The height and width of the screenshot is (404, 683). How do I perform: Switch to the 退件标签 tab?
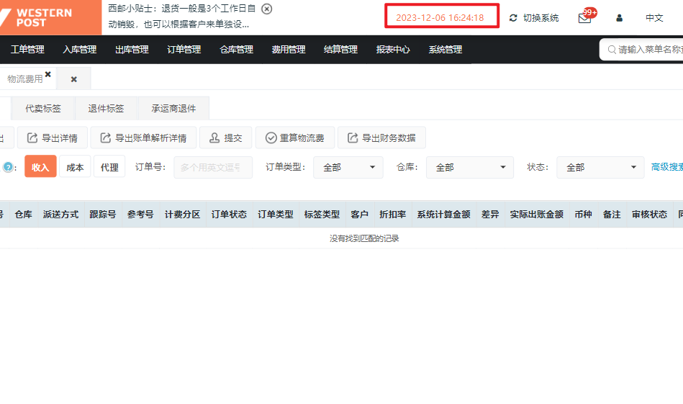[106, 109]
